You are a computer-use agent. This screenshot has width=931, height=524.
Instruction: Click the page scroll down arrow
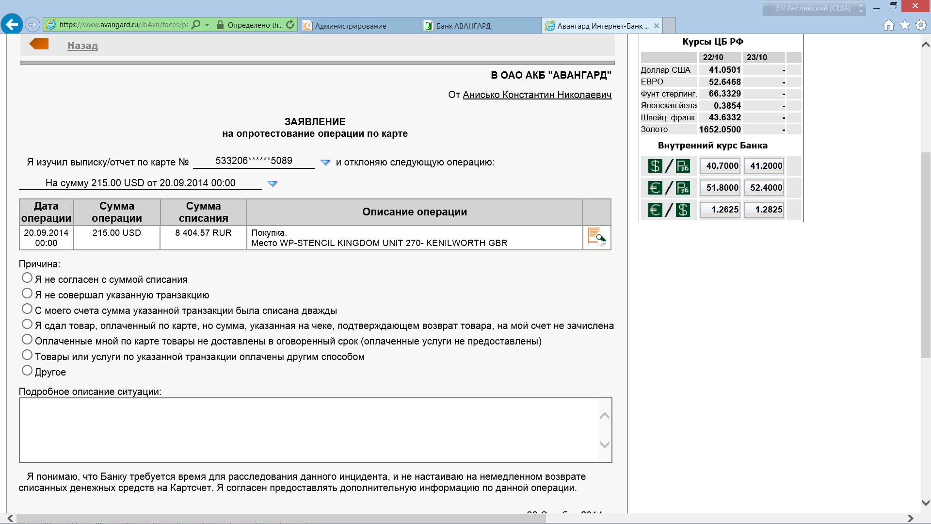[925, 503]
